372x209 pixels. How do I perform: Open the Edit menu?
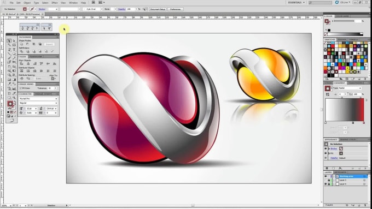[19, 3]
